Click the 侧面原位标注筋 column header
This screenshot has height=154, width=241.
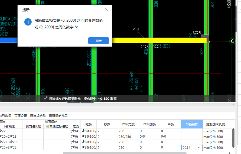57,126
